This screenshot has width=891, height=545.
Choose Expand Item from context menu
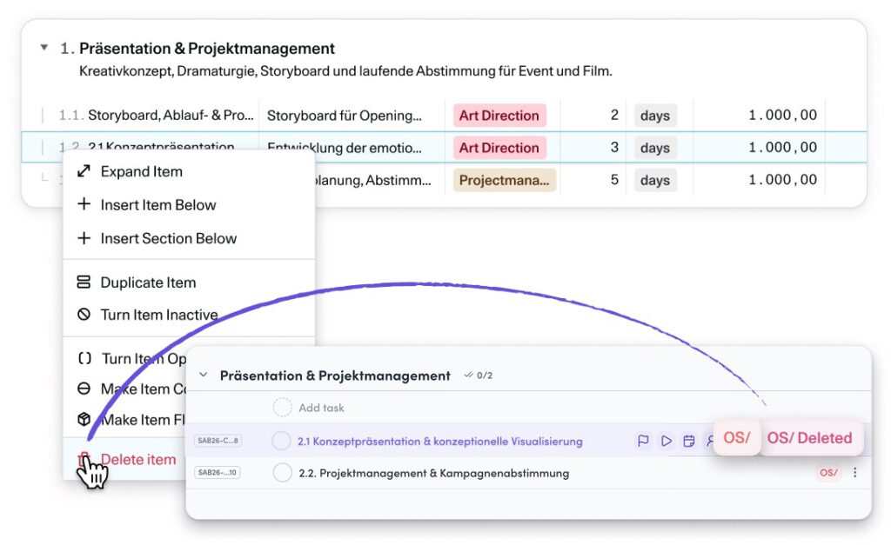pyautogui.click(x=142, y=171)
